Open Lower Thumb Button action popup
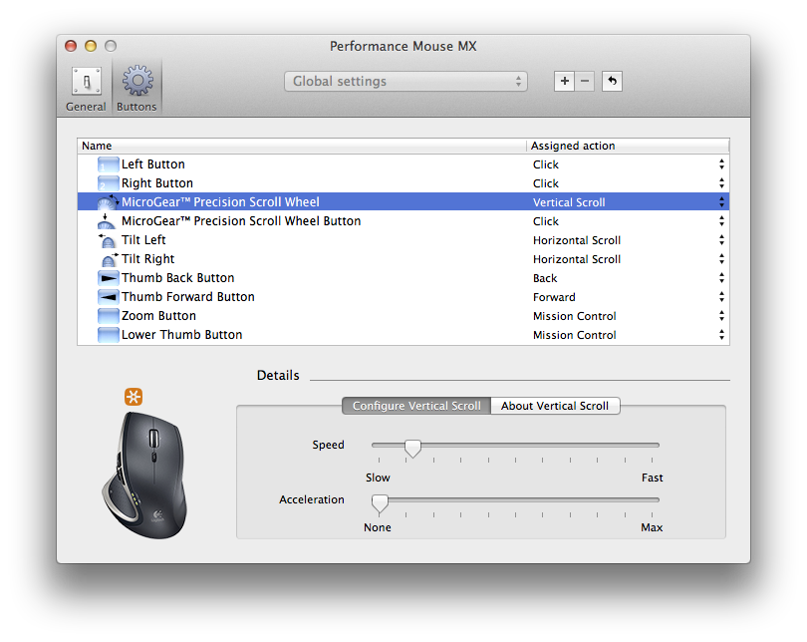 [x=721, y=335]
